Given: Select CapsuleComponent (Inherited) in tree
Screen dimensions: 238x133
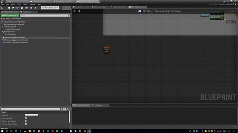Looking at the screenshot, I should [x=14, y=22].
